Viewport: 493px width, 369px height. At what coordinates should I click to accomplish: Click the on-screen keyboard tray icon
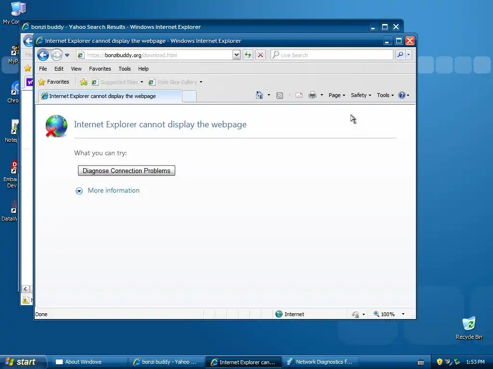click(x=421, y=362)
